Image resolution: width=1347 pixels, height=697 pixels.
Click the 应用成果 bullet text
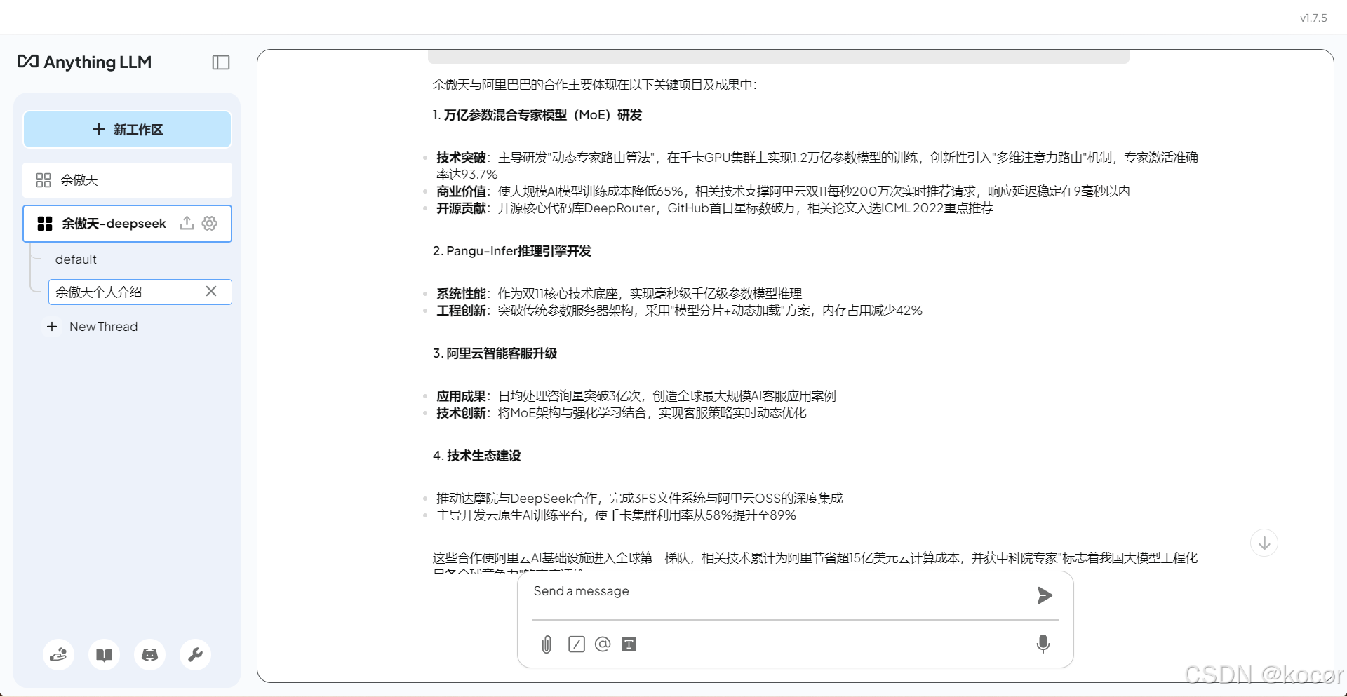tap(636, 396)
